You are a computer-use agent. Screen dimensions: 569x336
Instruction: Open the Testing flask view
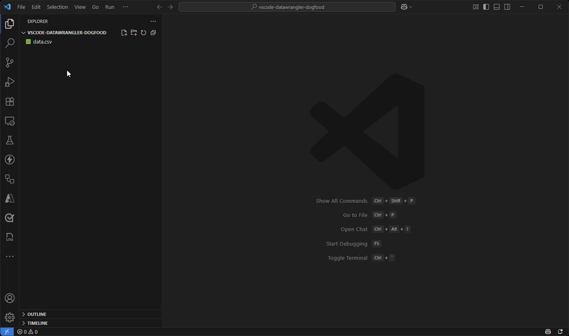(10, 140)
